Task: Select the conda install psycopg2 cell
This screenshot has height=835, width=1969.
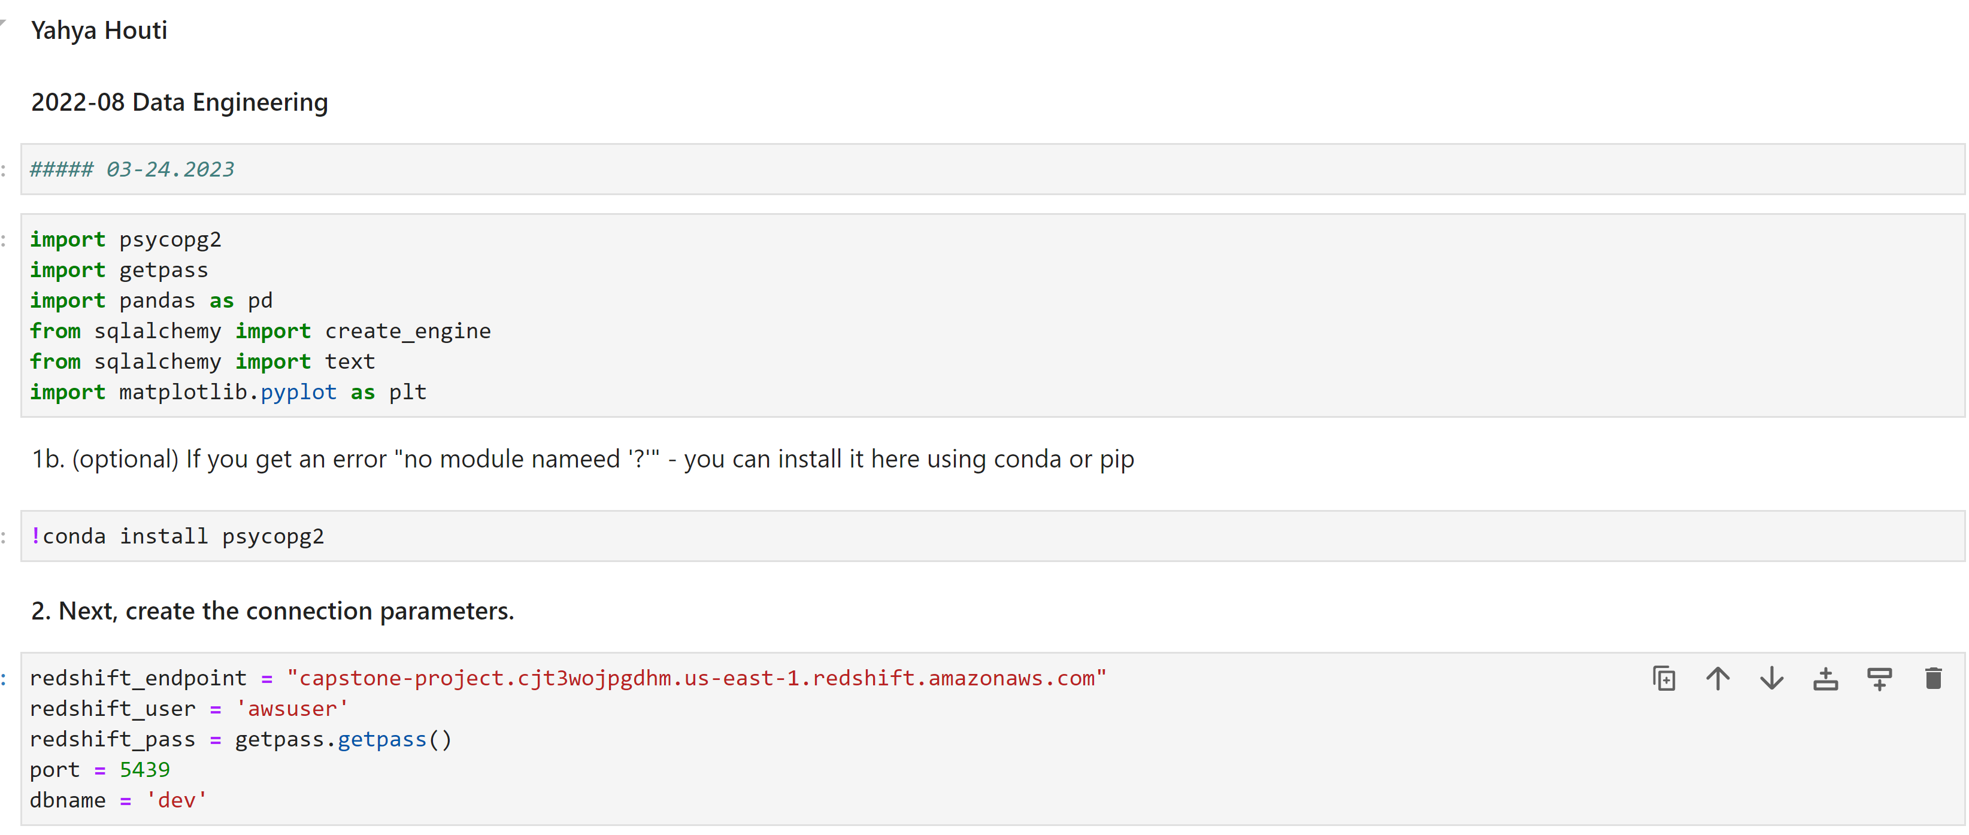Action: [992, 536]
